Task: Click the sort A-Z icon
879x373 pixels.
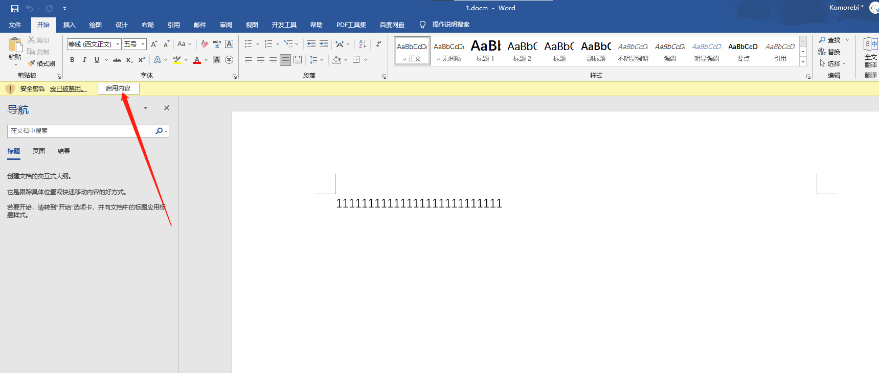Action: [363, 44]
